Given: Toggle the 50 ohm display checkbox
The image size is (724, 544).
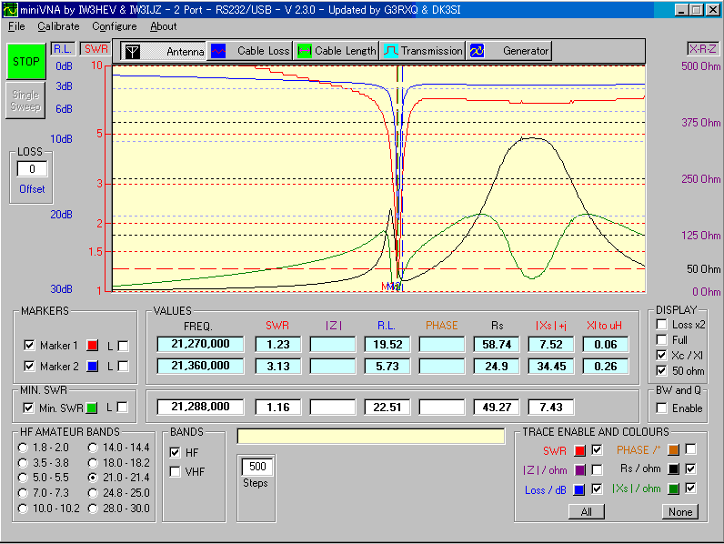Looking at the screenshot, I should (661, 371).
